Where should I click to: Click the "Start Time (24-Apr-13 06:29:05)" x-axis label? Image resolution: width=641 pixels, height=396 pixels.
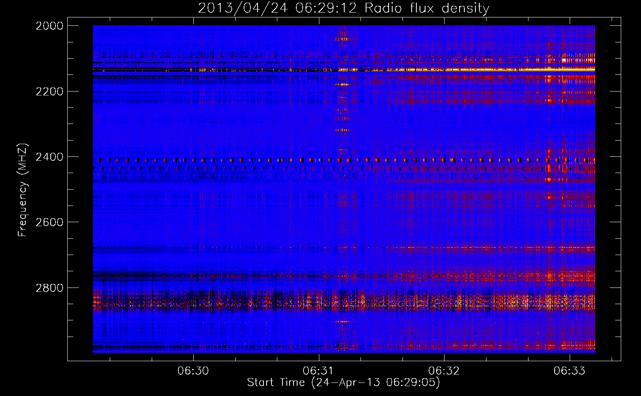(x=343, y=383)
